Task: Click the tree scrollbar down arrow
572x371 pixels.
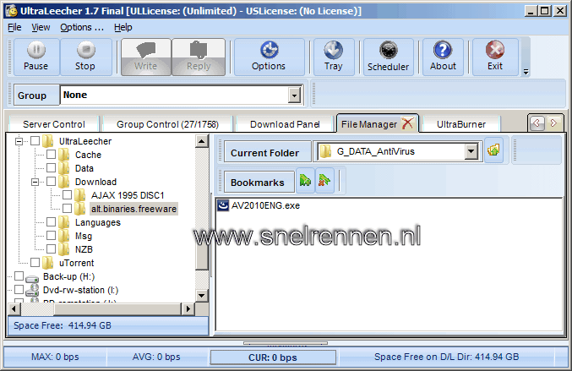Action: click(202, 295)
